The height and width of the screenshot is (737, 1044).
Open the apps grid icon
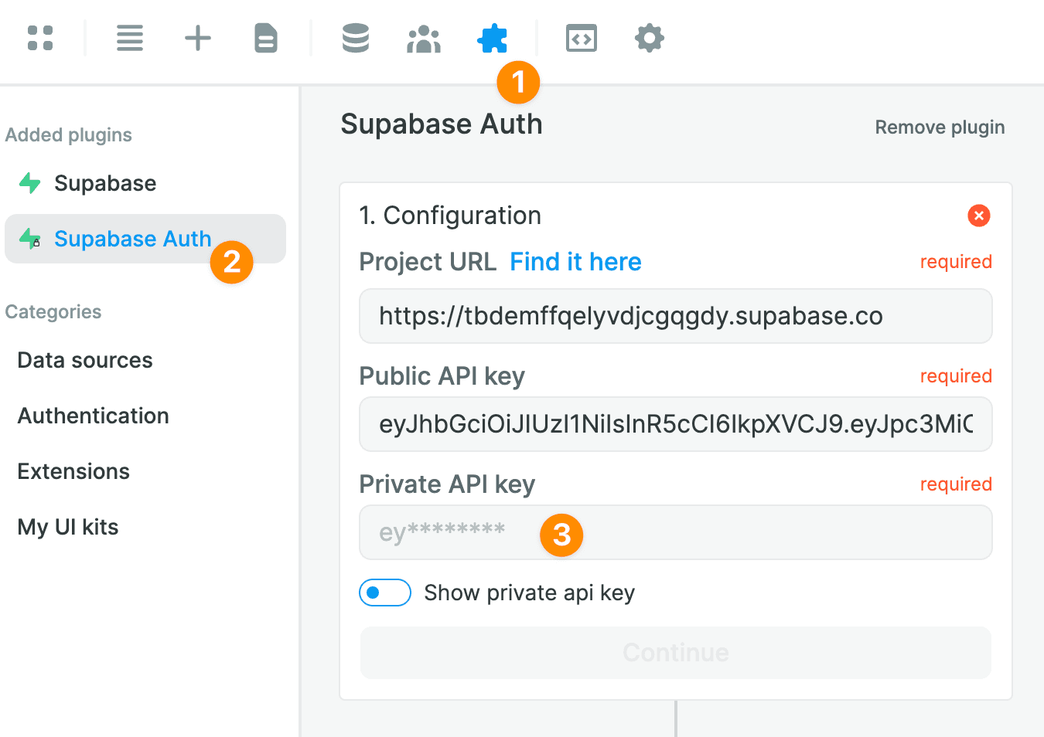pyautogui.click(x=40, y=38)
